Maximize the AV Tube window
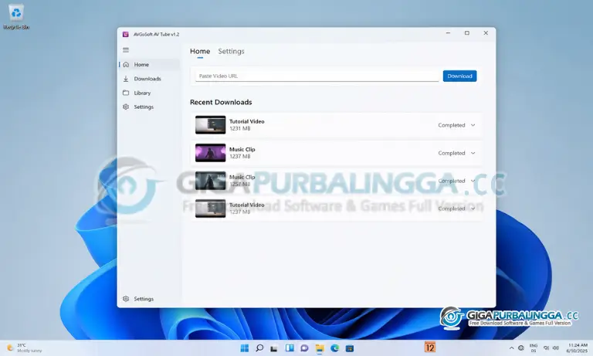The height and width of the screenshot is (356, 593). (467, 33)
